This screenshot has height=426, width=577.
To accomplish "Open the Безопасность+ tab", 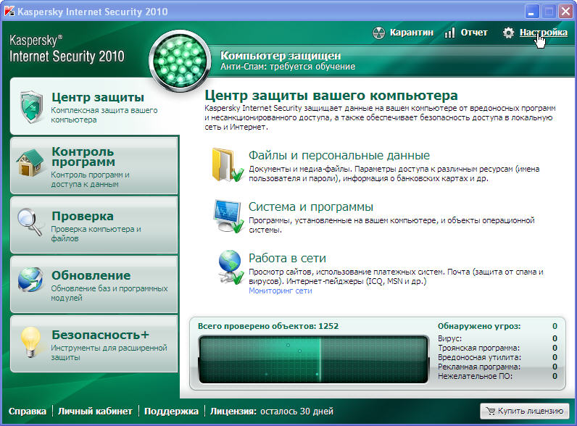I will (94, 343).
